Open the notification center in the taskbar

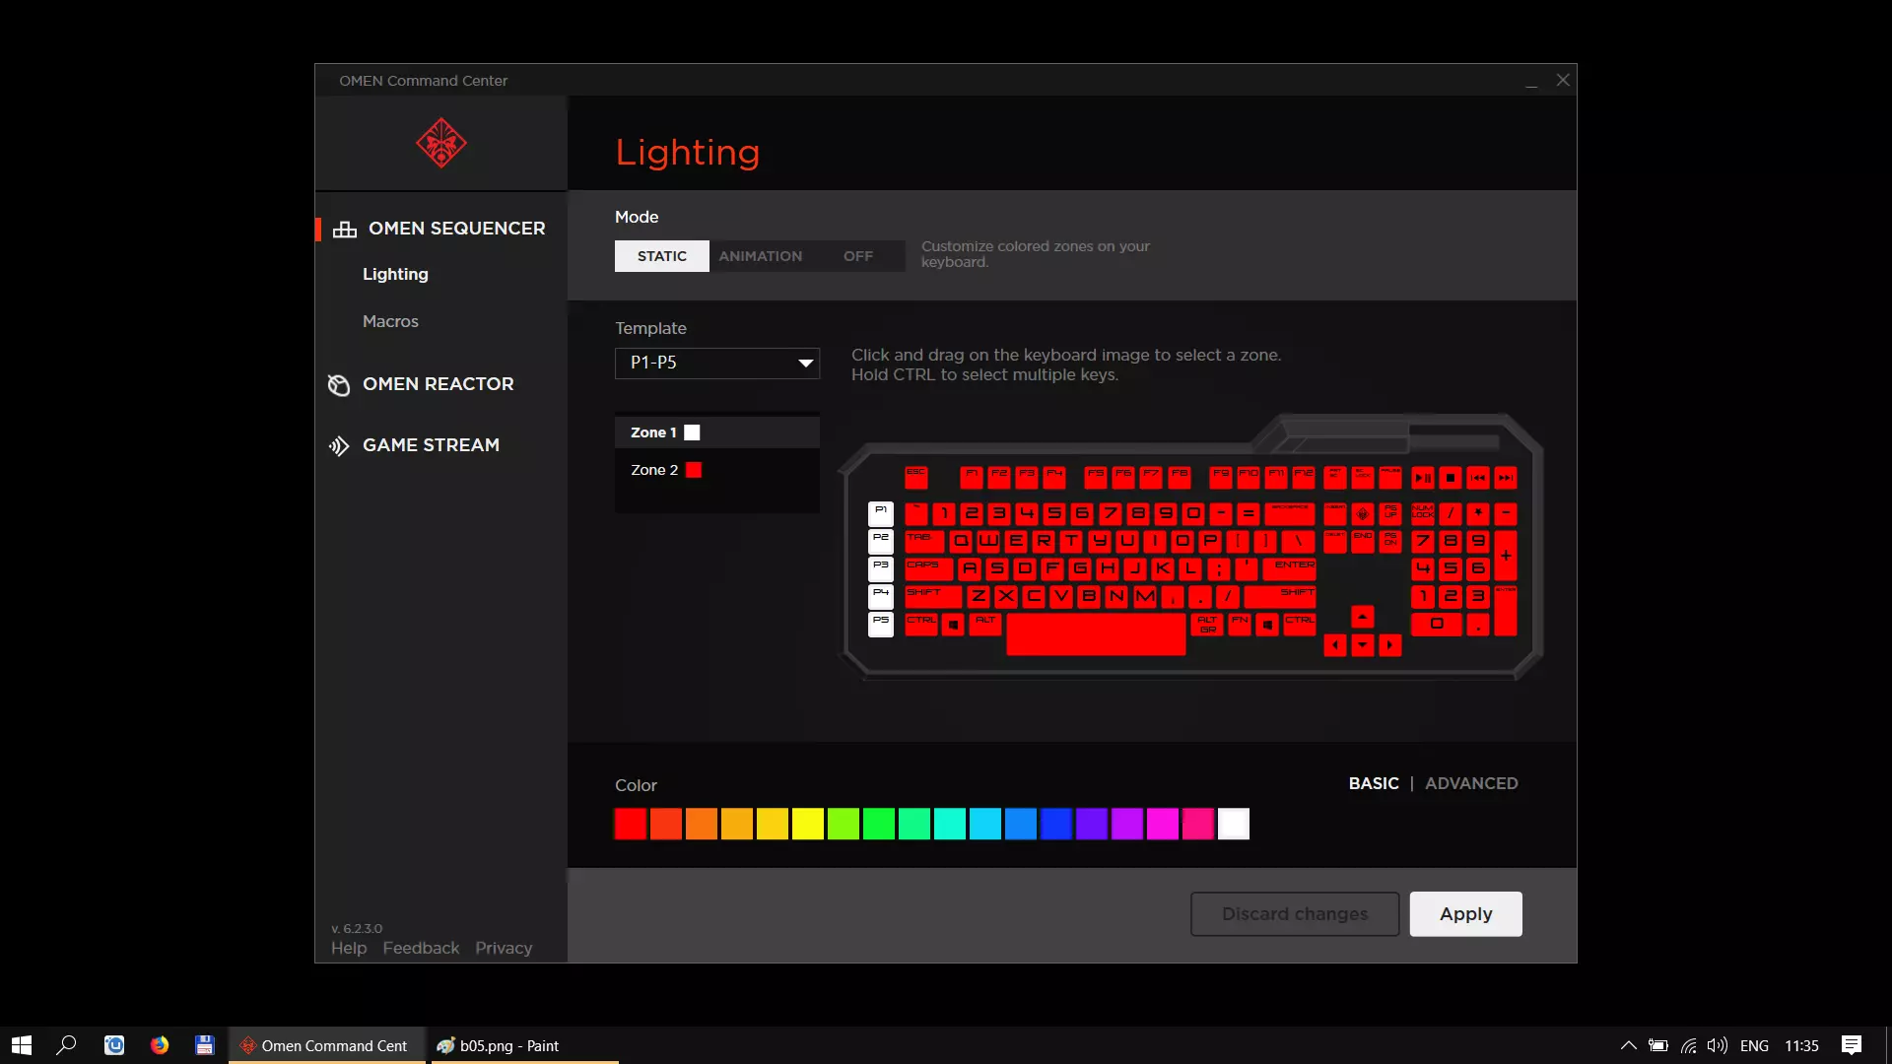point(1852,1045)
